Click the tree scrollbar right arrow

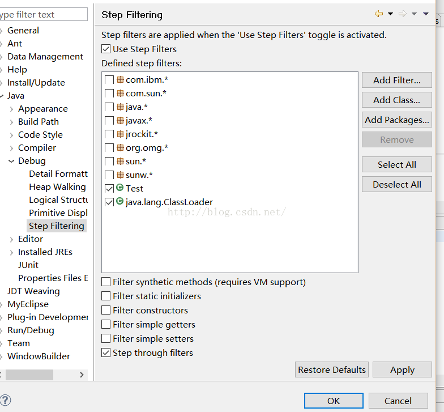(82, 375)
